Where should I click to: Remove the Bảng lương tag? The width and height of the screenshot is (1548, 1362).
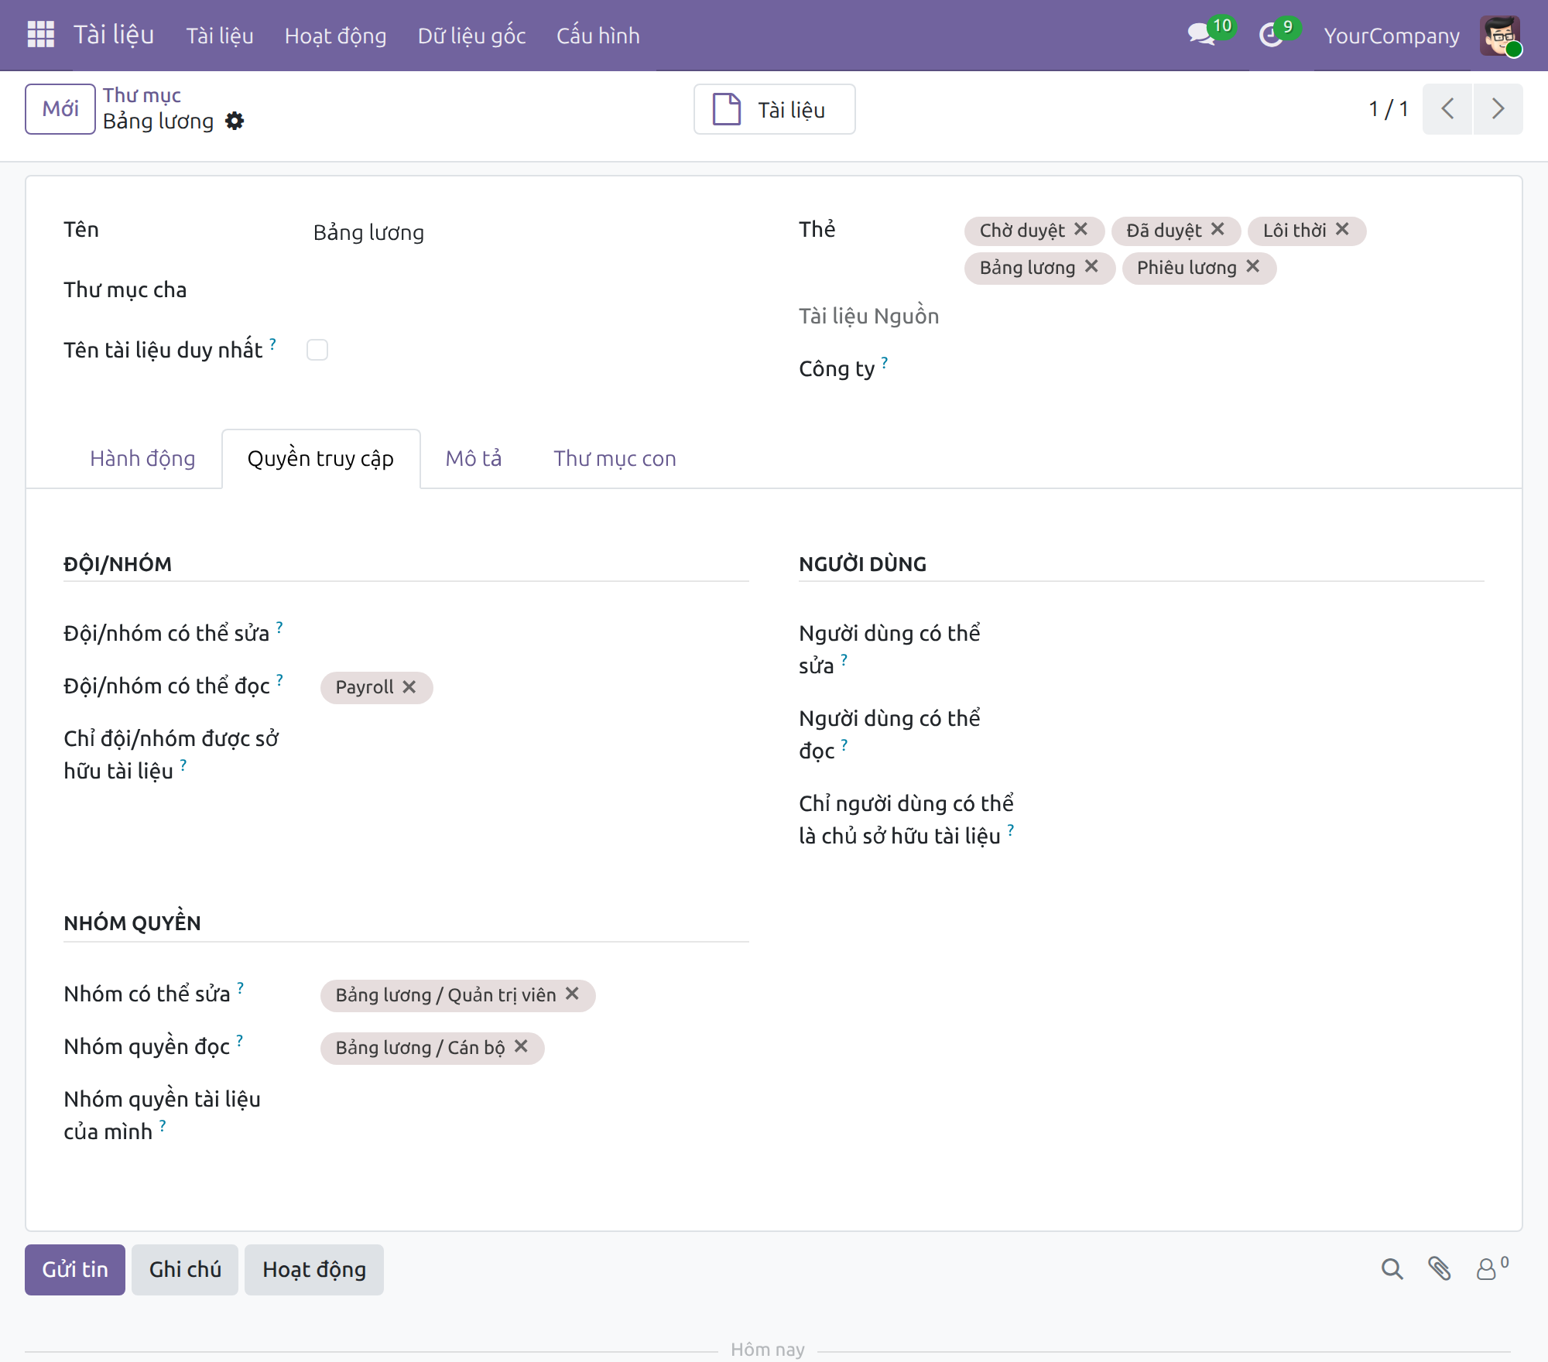click(x=1091, y=267)
